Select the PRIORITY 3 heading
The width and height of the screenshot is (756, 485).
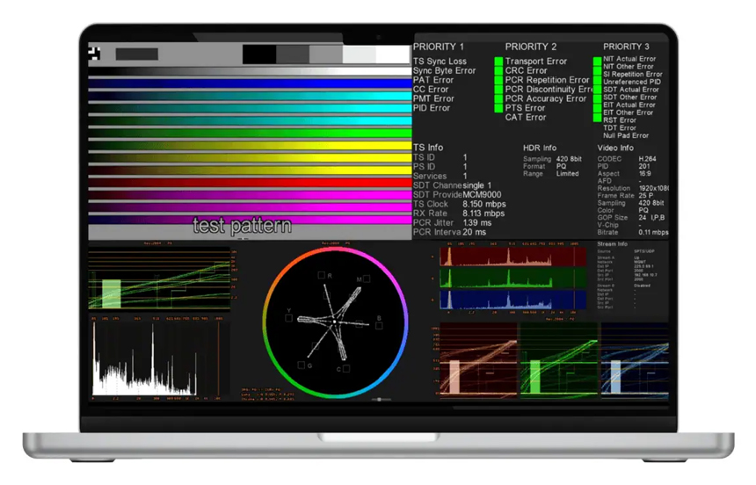(x=626, y=47)
